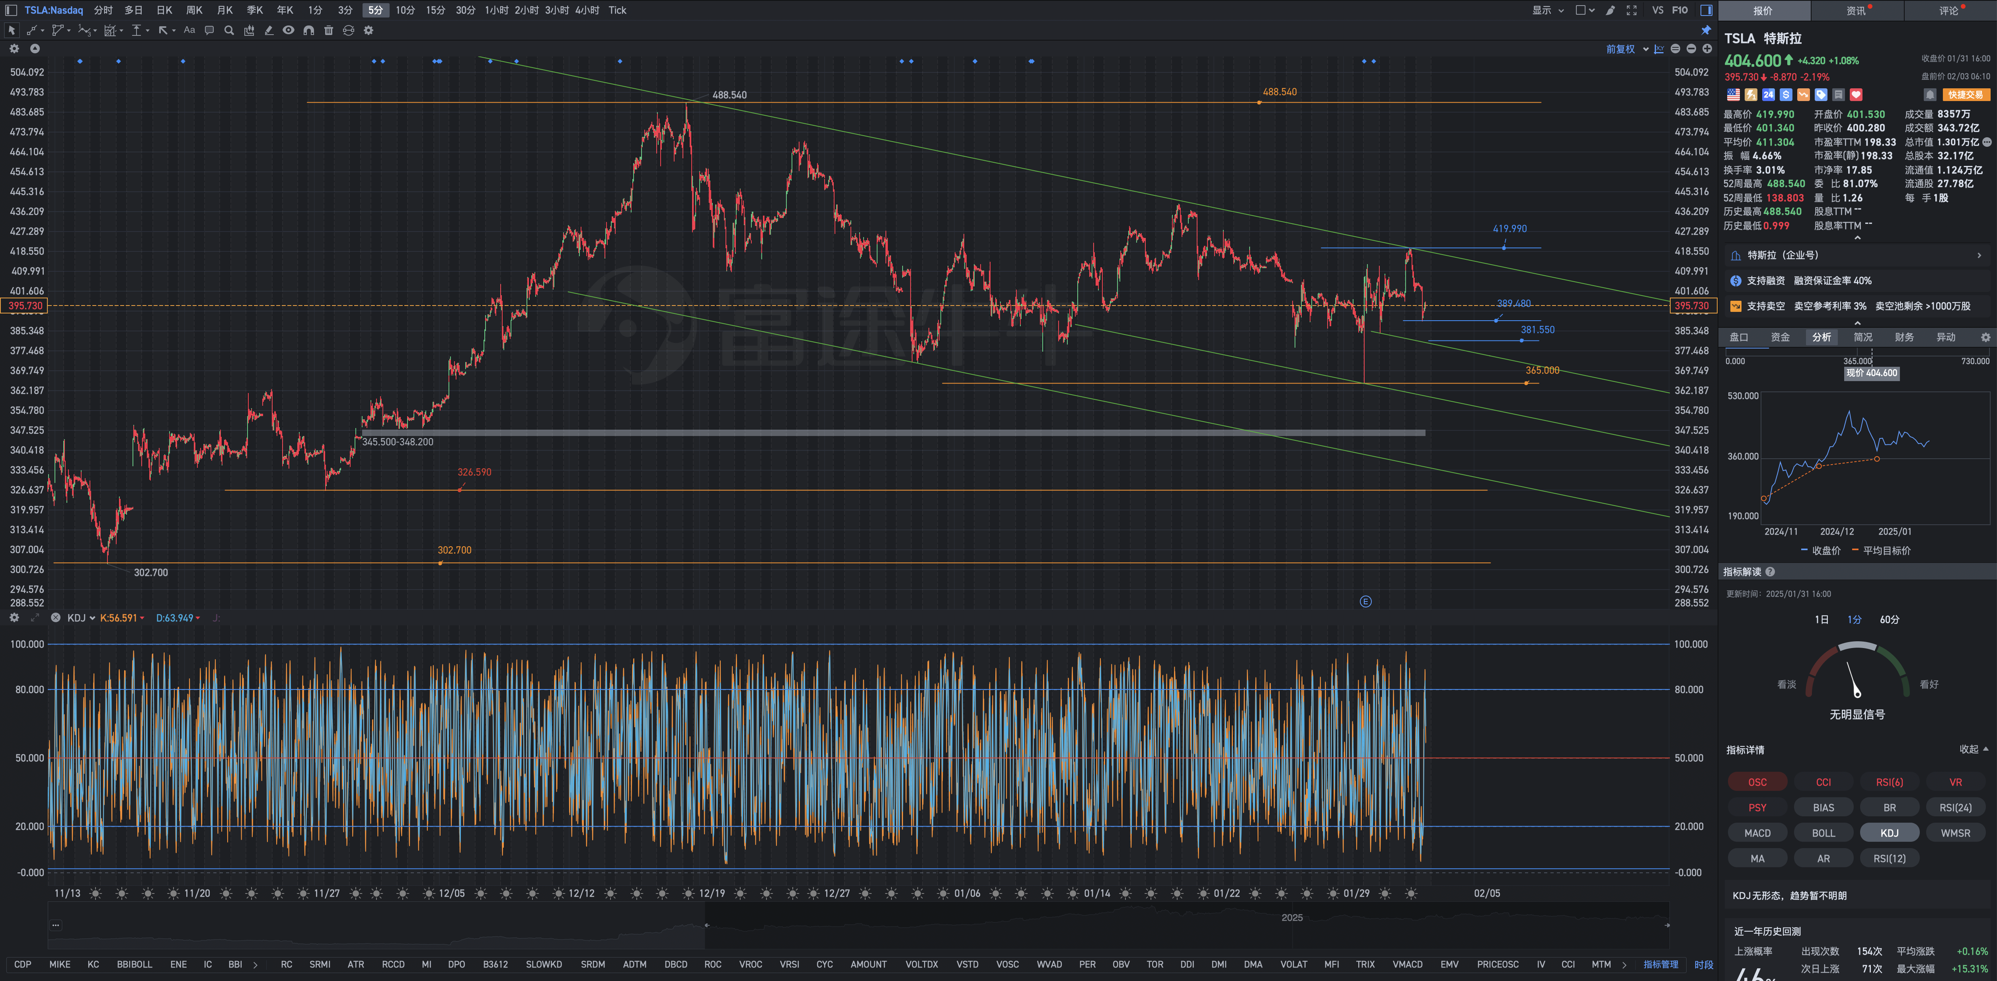Collapse the main chart with up-arrow circle
The image size is (1997, 981).
pyautogui.click(x=35, y=48)
